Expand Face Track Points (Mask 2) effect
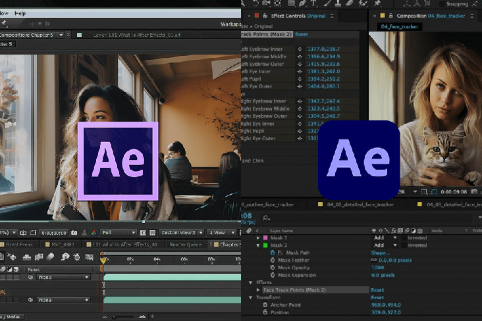This screenshot has width=482, height=321. pos(258,290)
